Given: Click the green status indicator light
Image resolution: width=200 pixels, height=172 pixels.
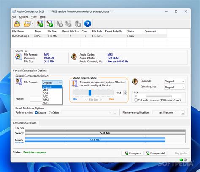Looking at the screenshot, I should [x=181, y=160].
